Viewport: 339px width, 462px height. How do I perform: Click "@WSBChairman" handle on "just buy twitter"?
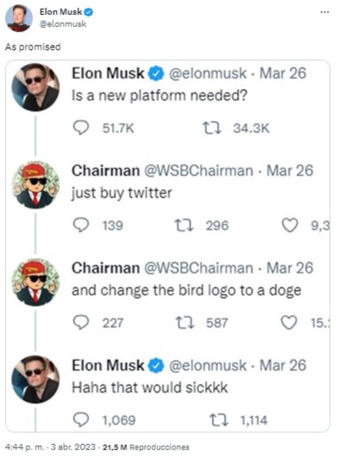[x=199, y=171]
